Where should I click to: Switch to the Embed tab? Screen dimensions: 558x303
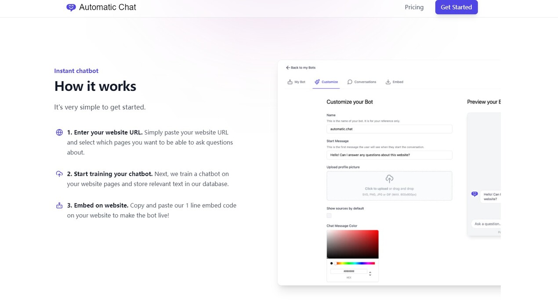pos(394,82)
